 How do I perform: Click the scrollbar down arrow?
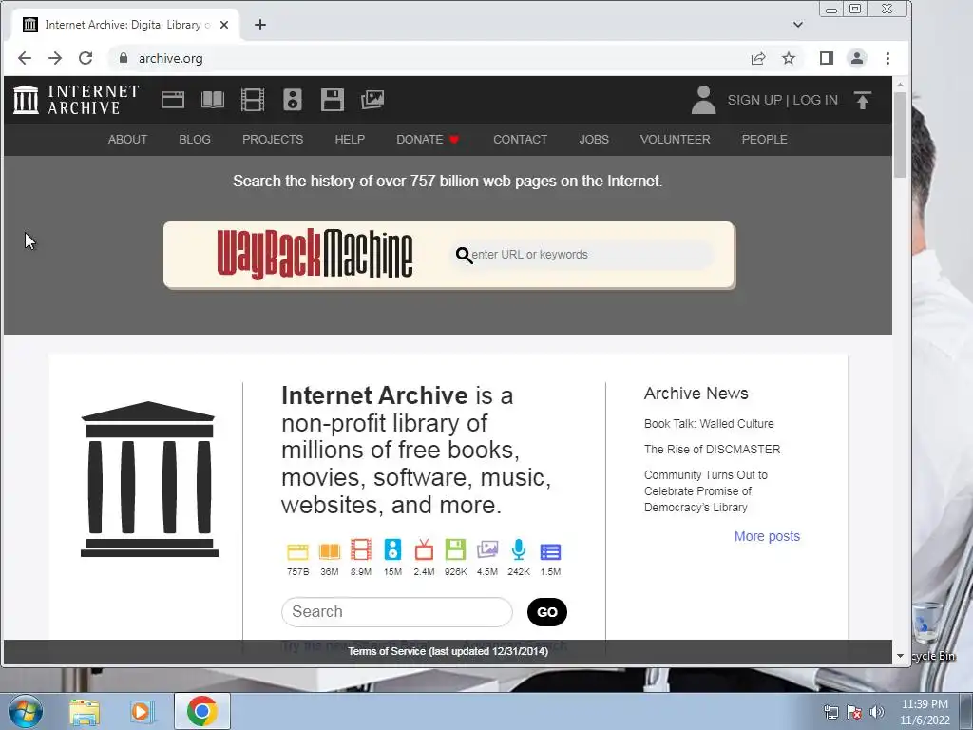pyautogui.click(x=901, y=656)
